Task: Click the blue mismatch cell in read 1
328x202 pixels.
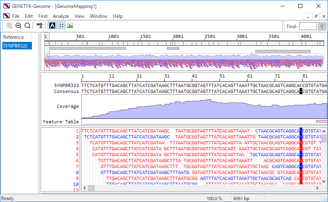Action: [x=301, y=131]
